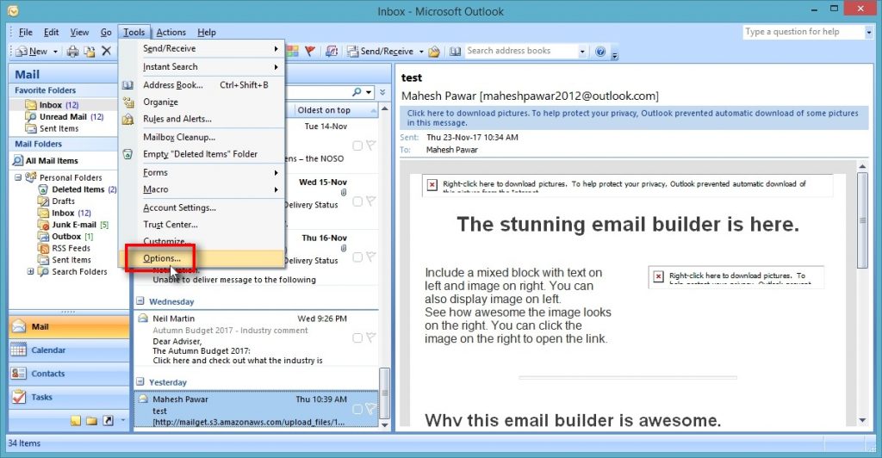Viewport: 882px width, 458px height.
Task: Open Shortcuts icon at navigation pane bottom
Action: 108,420
